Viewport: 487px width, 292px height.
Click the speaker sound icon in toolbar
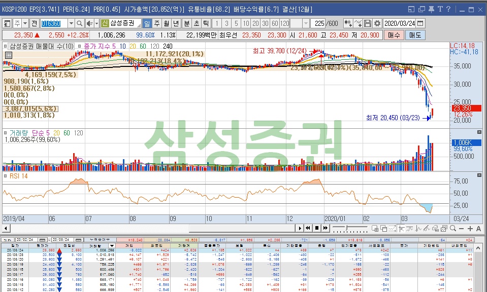click(89, 23)
